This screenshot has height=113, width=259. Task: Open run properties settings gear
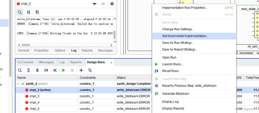[112, 3]
